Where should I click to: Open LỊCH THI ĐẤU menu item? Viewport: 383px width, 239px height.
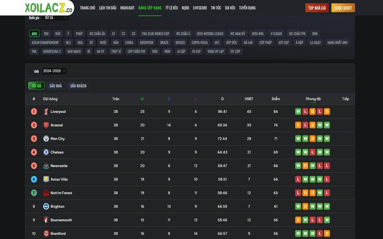[x=108, y=8]
